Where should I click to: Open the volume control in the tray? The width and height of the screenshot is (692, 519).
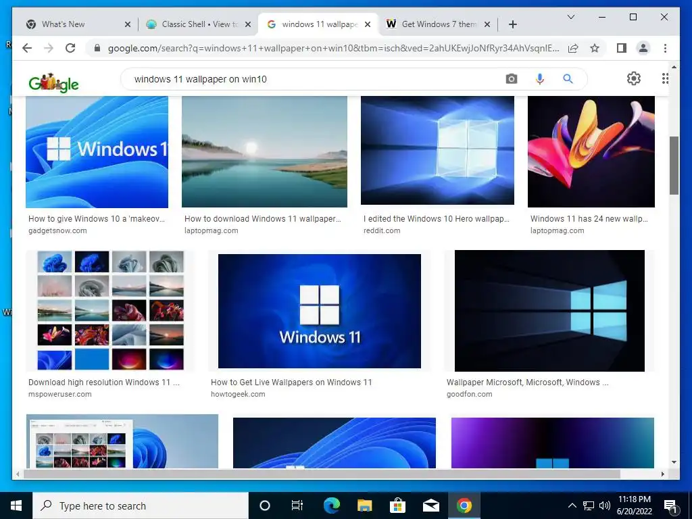605,505
